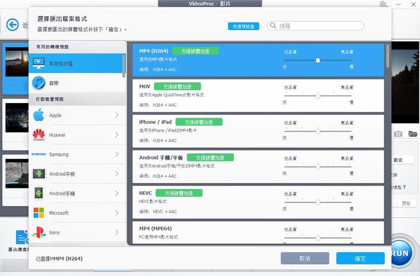Expand the Samsung presets chevron
Screen dimensions: 420x276
click(117, 154)
